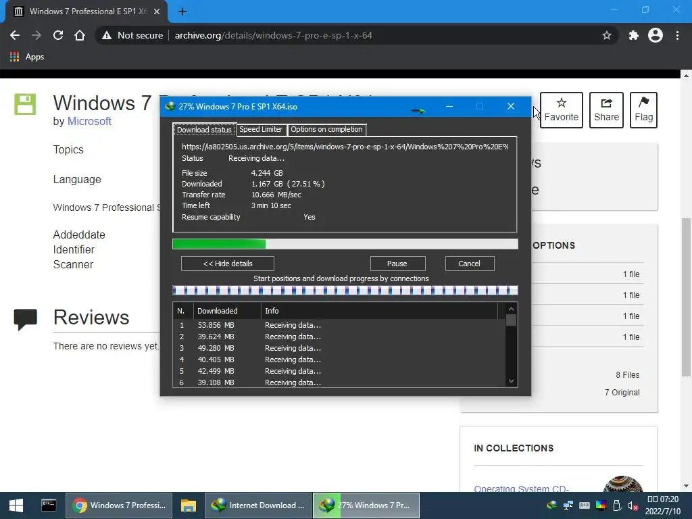Click the Downloaded column header
692x519 pixels.
click(227, 311)
